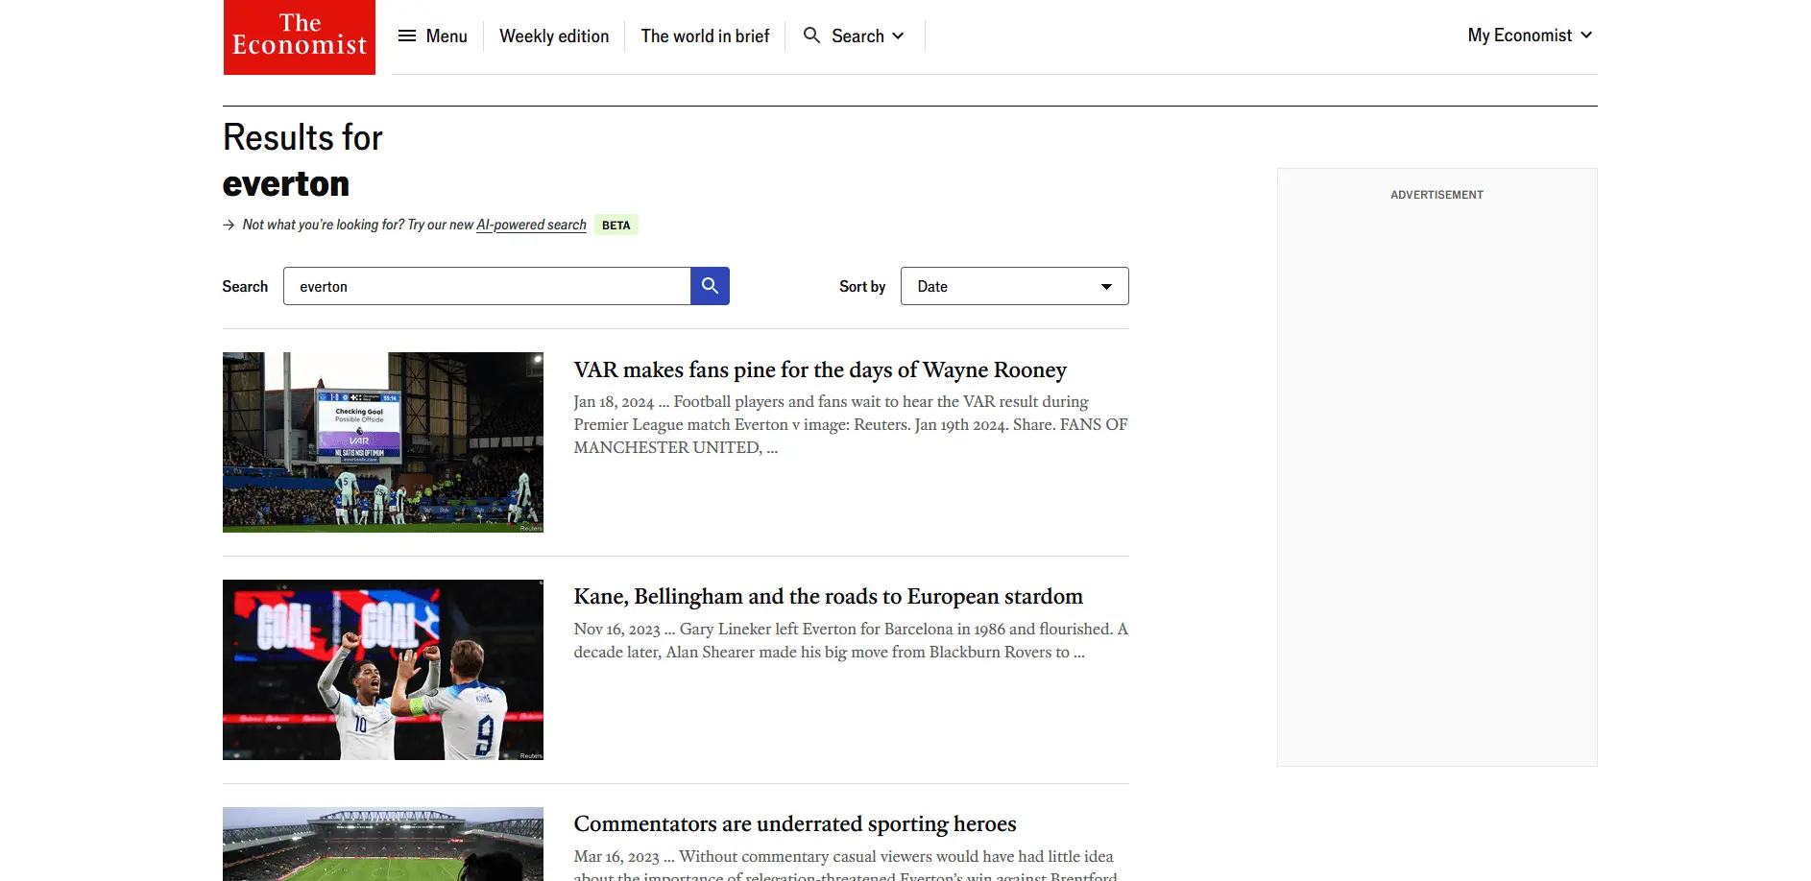Open the AI-powered search link
This screenshot has height=881, width=1811.
(531, 225)
